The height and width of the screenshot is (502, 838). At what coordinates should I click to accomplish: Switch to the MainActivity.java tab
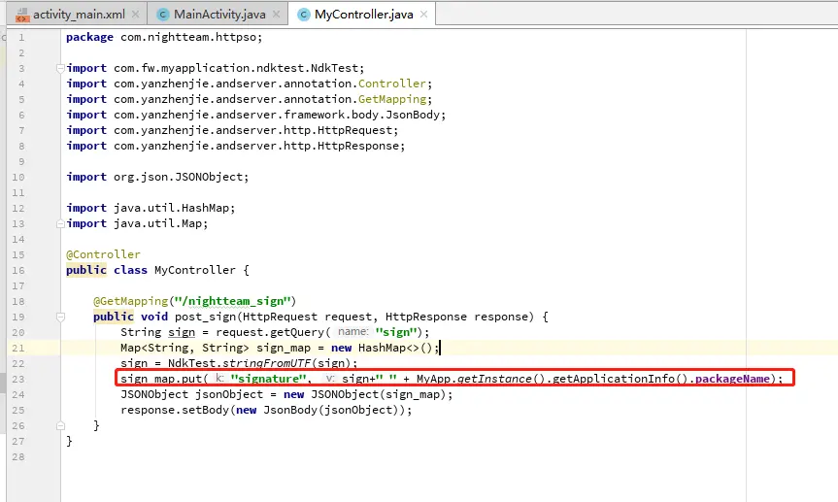(219, 15)
